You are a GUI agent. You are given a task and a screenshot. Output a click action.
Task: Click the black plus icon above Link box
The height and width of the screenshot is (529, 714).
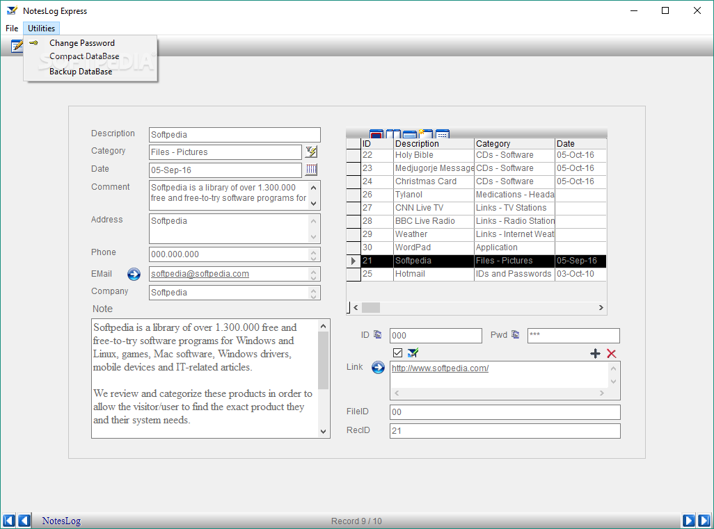point(595,353)
